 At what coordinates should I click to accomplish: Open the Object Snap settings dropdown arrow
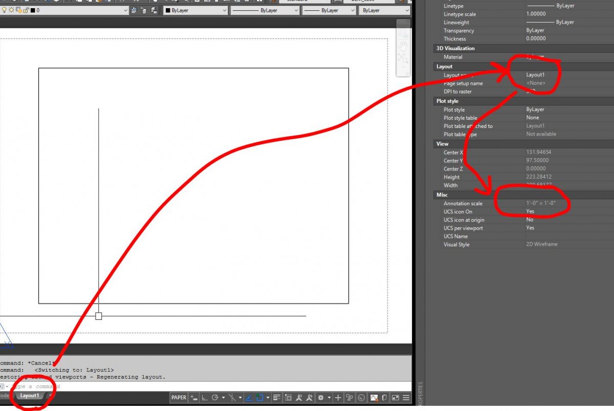click(268, 397)
